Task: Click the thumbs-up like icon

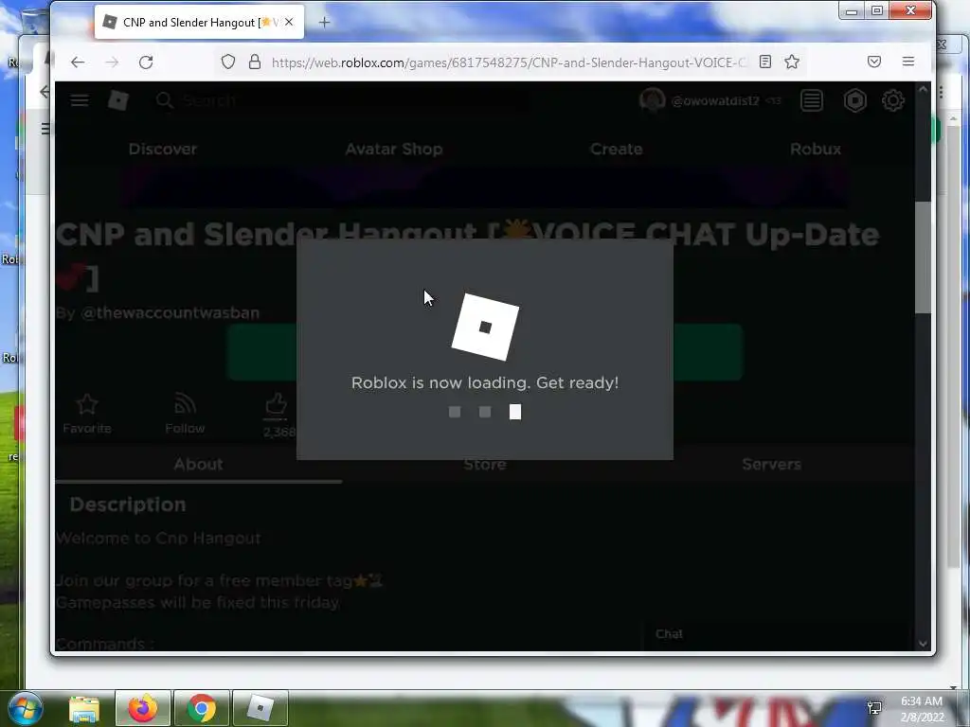Action: point(276,405)
